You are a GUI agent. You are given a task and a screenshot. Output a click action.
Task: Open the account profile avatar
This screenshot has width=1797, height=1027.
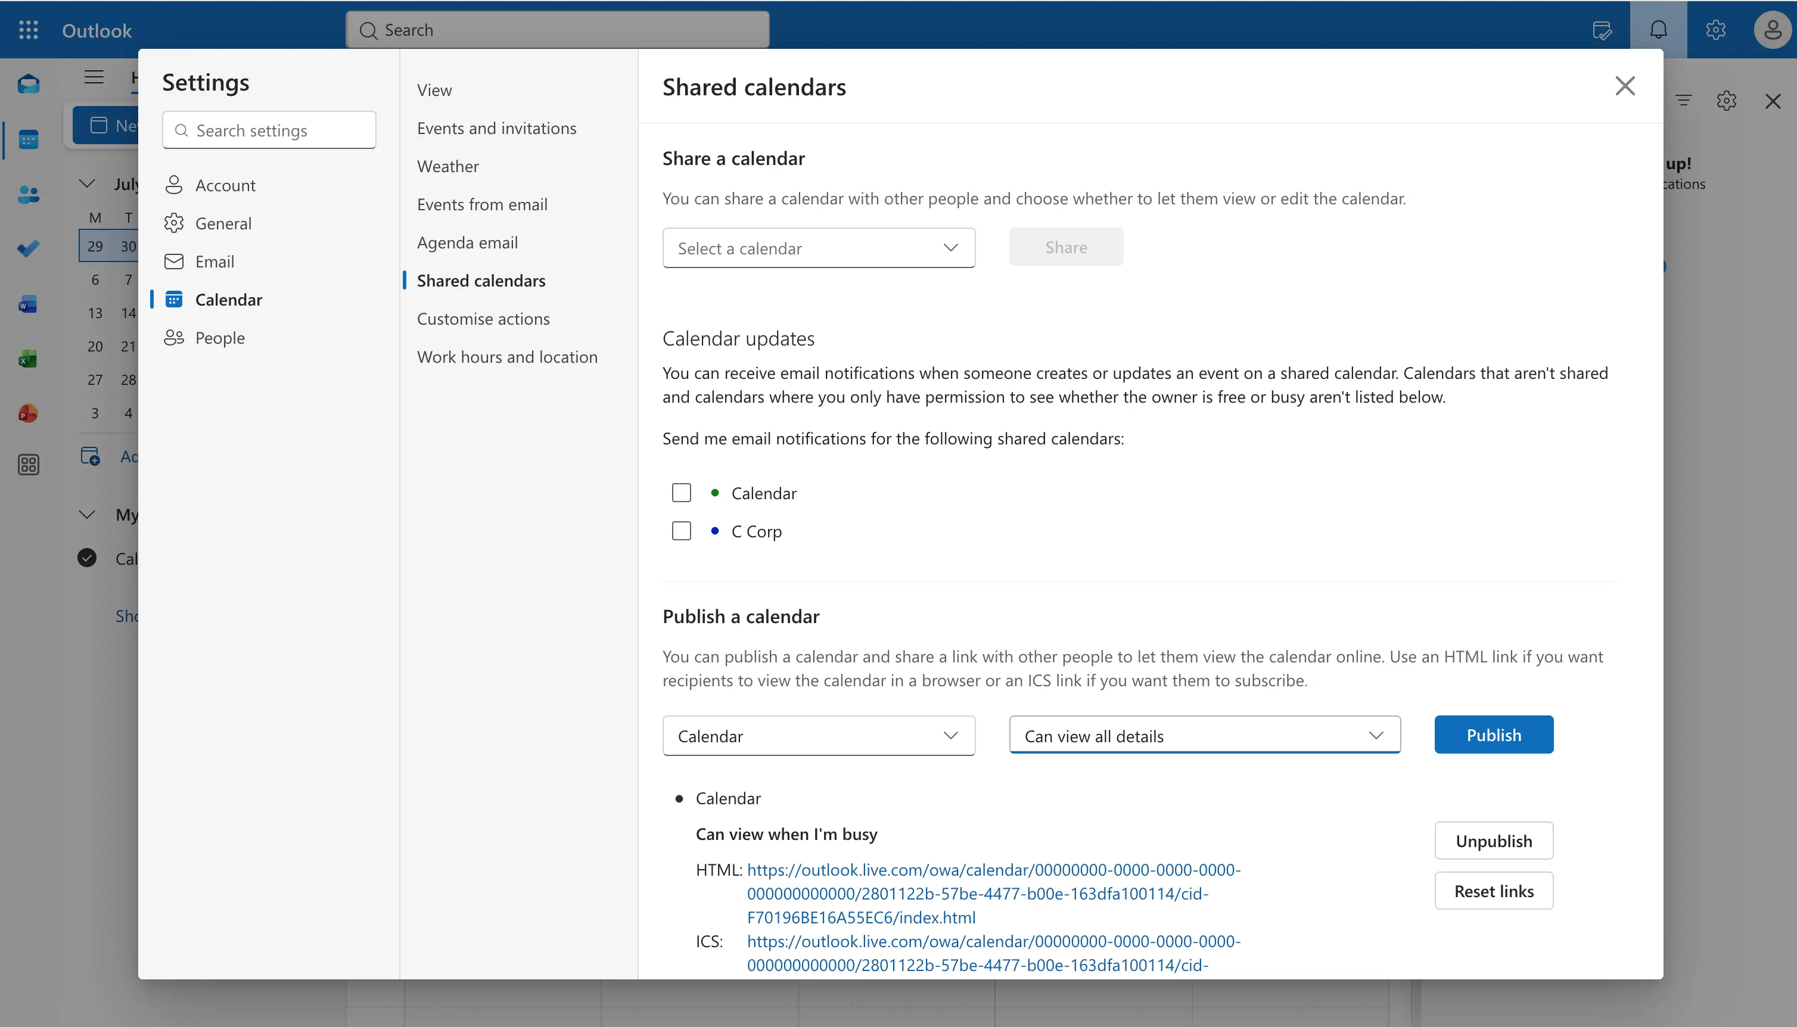click(x=1773, y=30)
